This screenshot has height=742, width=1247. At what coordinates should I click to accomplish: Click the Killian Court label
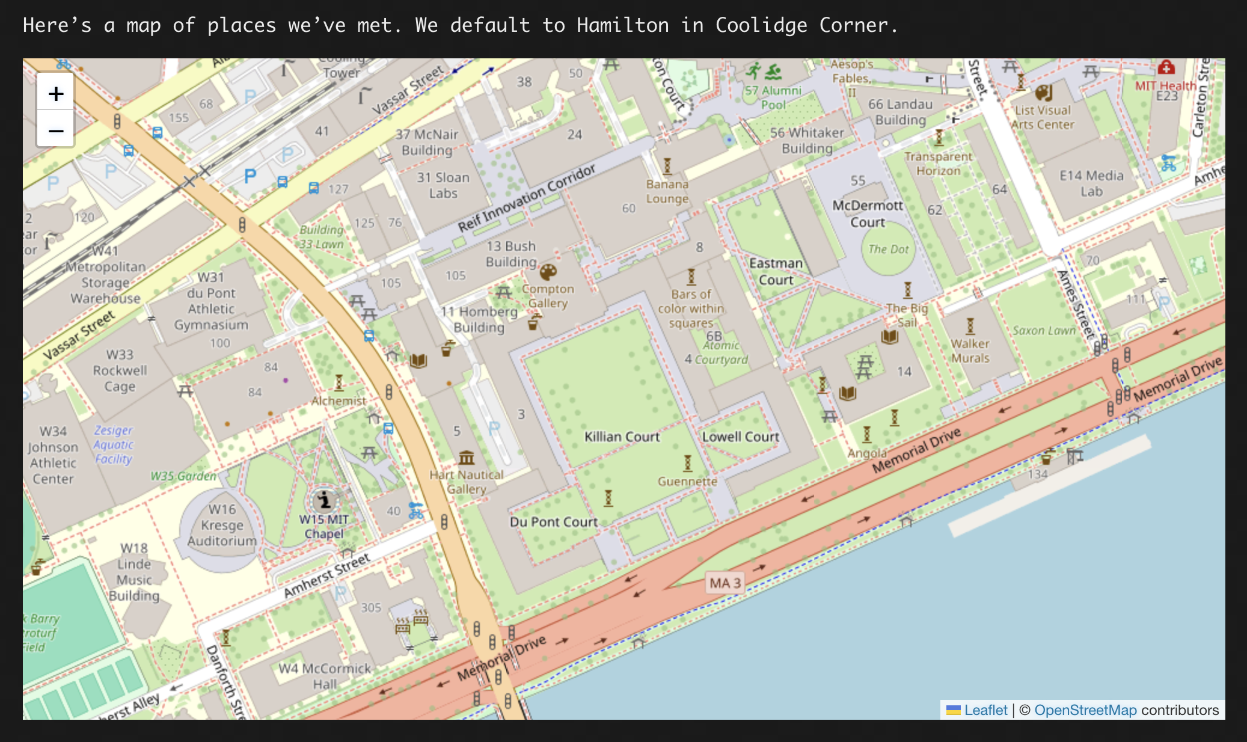tap(622, 437)
